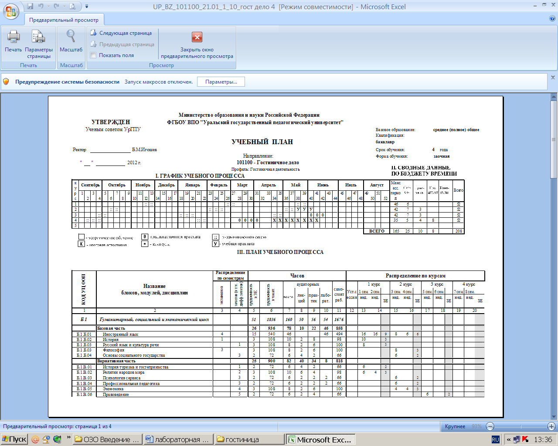Expand the hidden tray icons chevron
The height and width of the screenshot is (446, 558).
(508, 439)
